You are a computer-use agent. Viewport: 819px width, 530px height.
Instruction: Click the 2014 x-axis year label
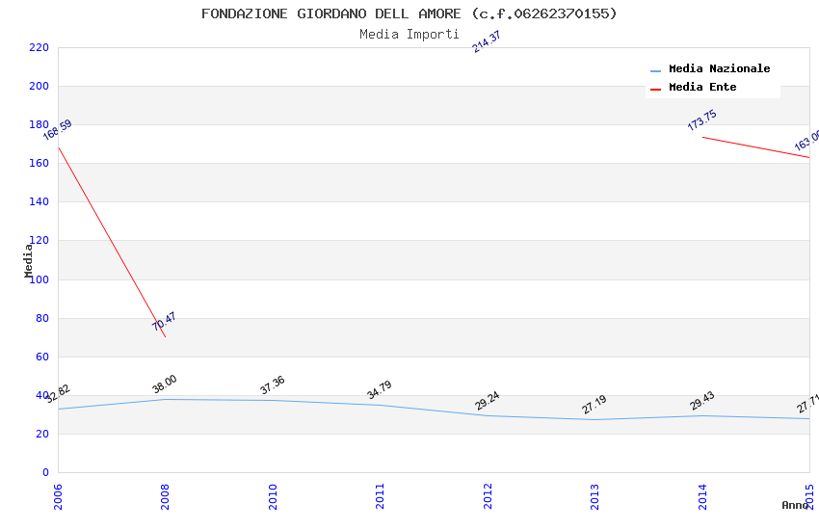702,496
